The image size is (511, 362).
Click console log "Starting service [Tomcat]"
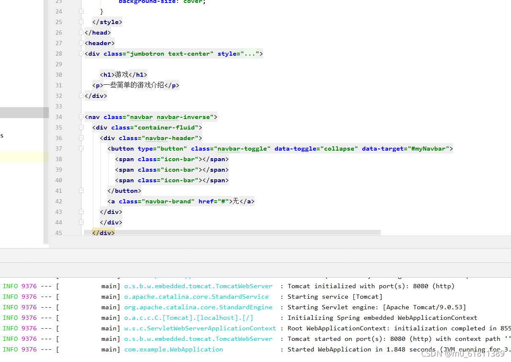(x=335, y=297)
